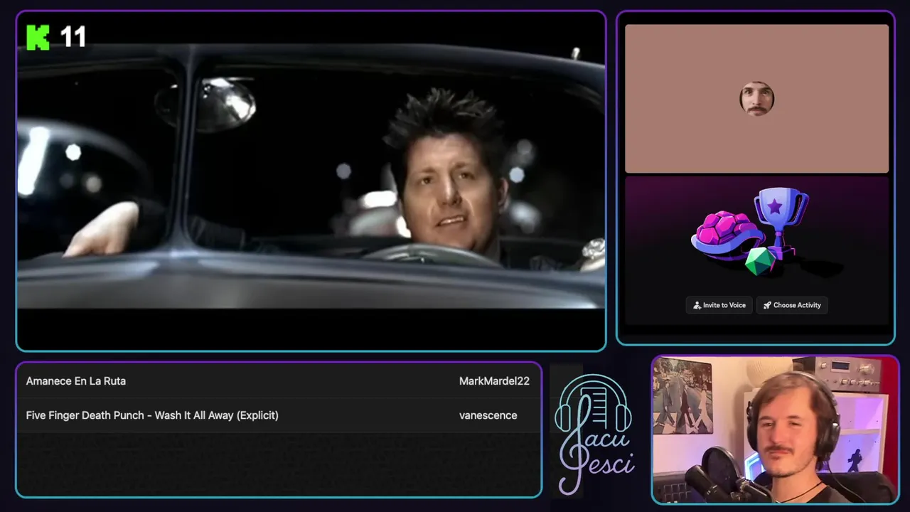Open the Choose Activity button
910x512 pixels.
[792, 305]
